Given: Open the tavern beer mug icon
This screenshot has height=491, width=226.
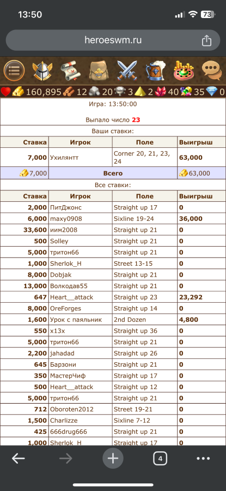Looking at the screenshot, I should [155, 70].
